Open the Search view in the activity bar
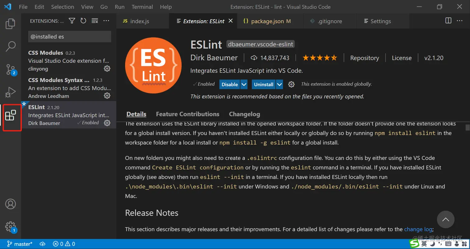This screenshot has height=249, width=470. (x=10, y=46)
